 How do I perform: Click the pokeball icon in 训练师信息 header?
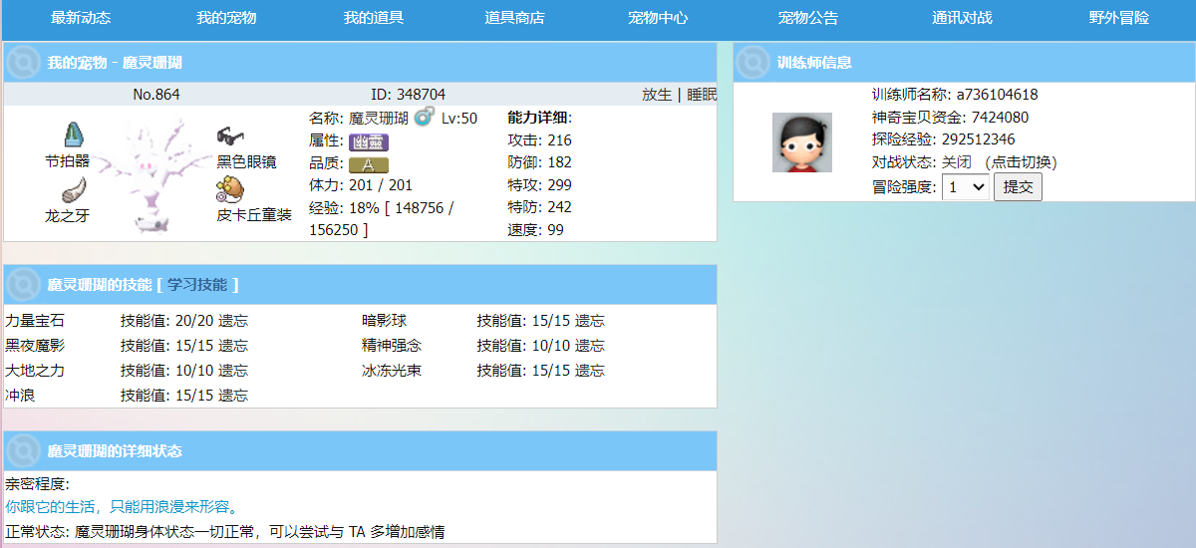click(752, 63)
